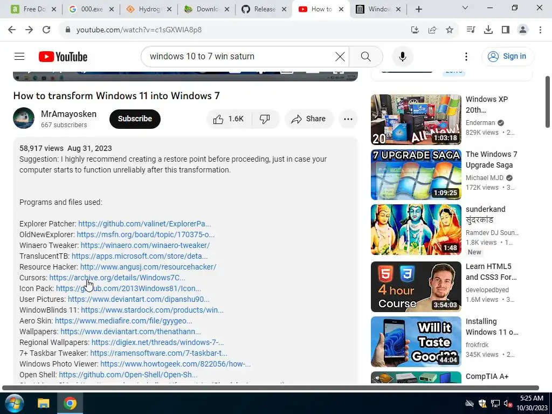
Task: Click the vertical page scrollbar
Action: point(548,102)
